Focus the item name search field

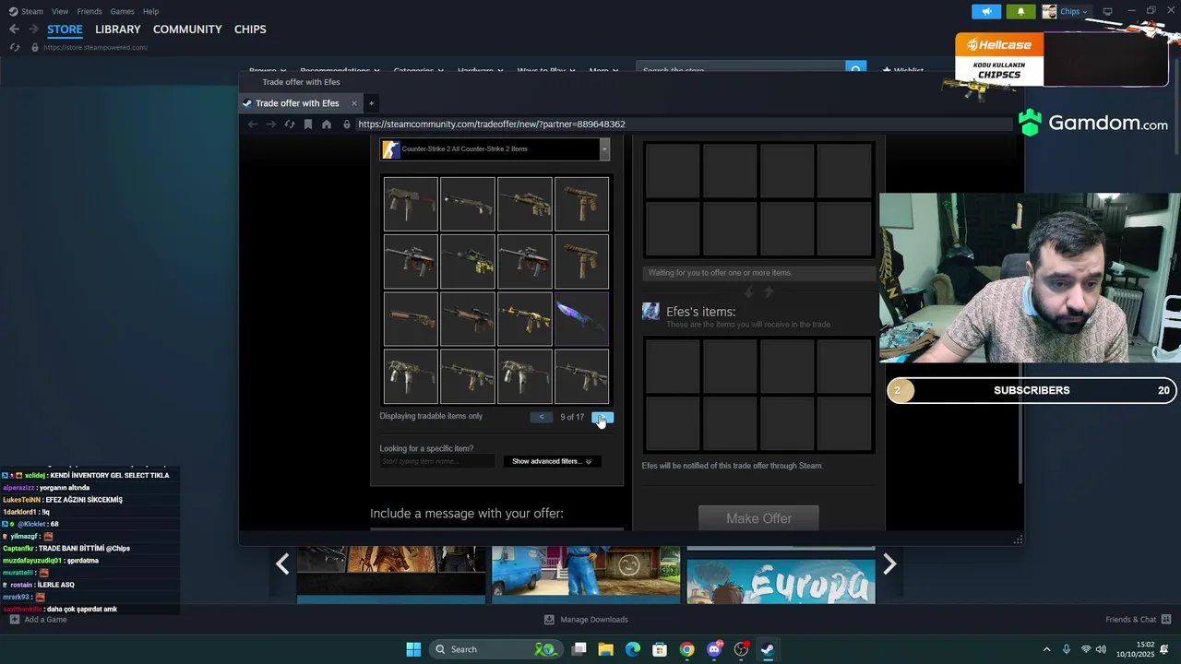[x=436, y=461]
